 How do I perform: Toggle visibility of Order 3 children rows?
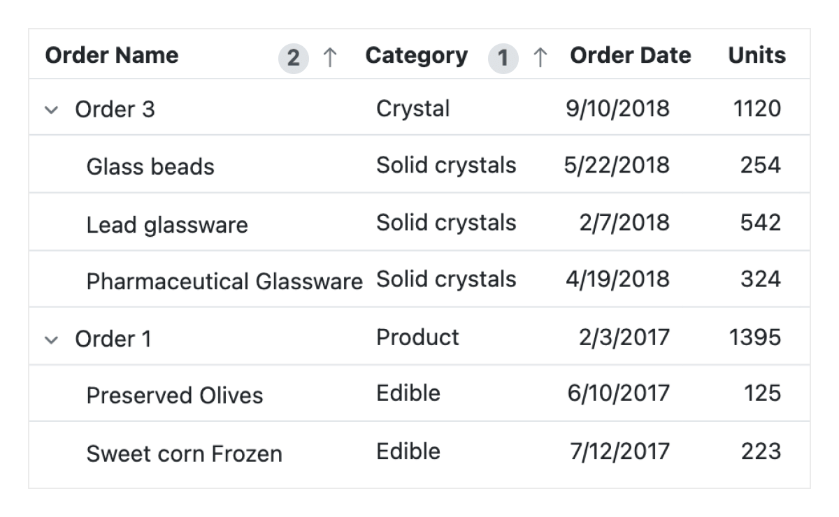(52, 109)
